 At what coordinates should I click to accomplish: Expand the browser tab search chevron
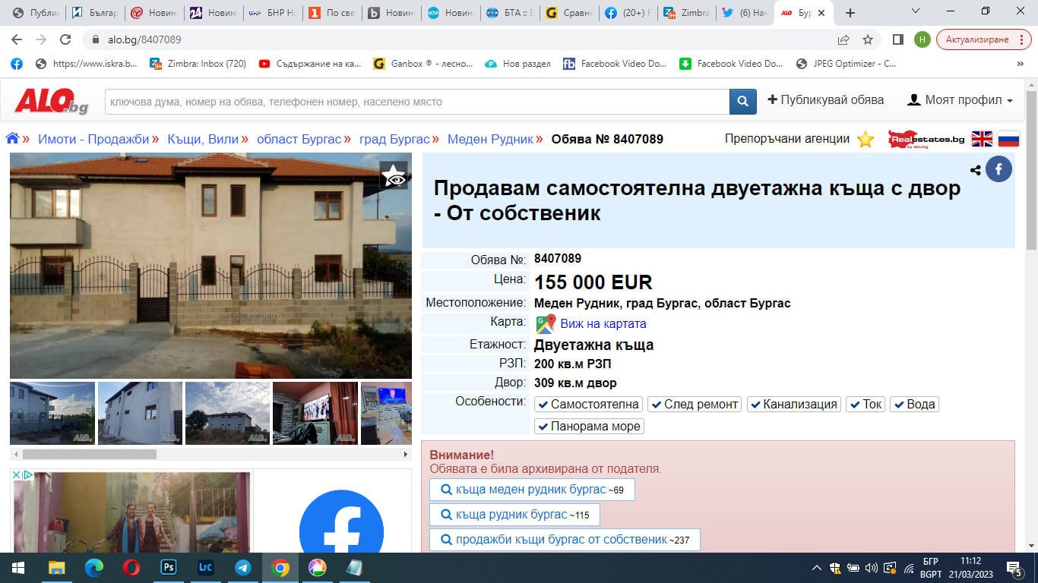pos(916,12)
